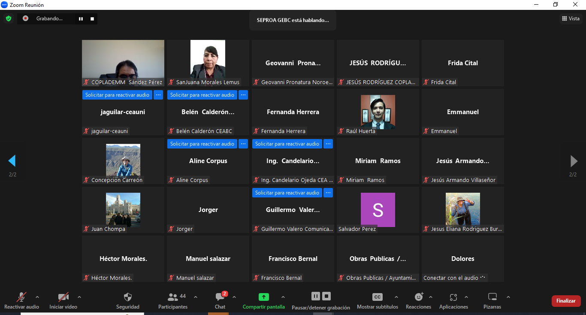Open the Seguridad shield icon
Image resolution: width=586 pixels, height=315 pixels.
point(127,297)
